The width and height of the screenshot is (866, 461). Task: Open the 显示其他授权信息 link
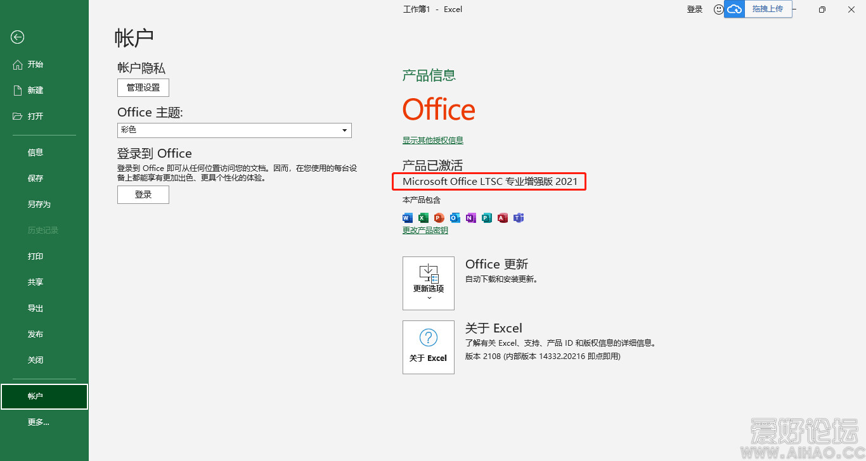(432, 141)
